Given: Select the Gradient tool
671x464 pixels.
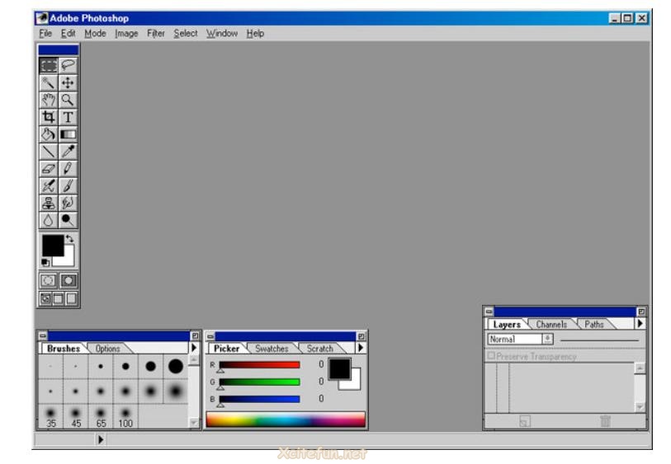Looking at the screenshot, I should [68, 134].
